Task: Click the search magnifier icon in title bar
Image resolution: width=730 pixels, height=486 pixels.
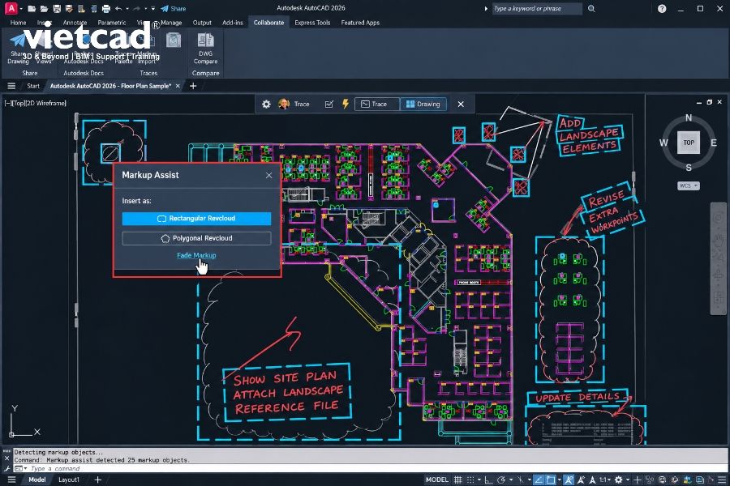Action: 591,8
